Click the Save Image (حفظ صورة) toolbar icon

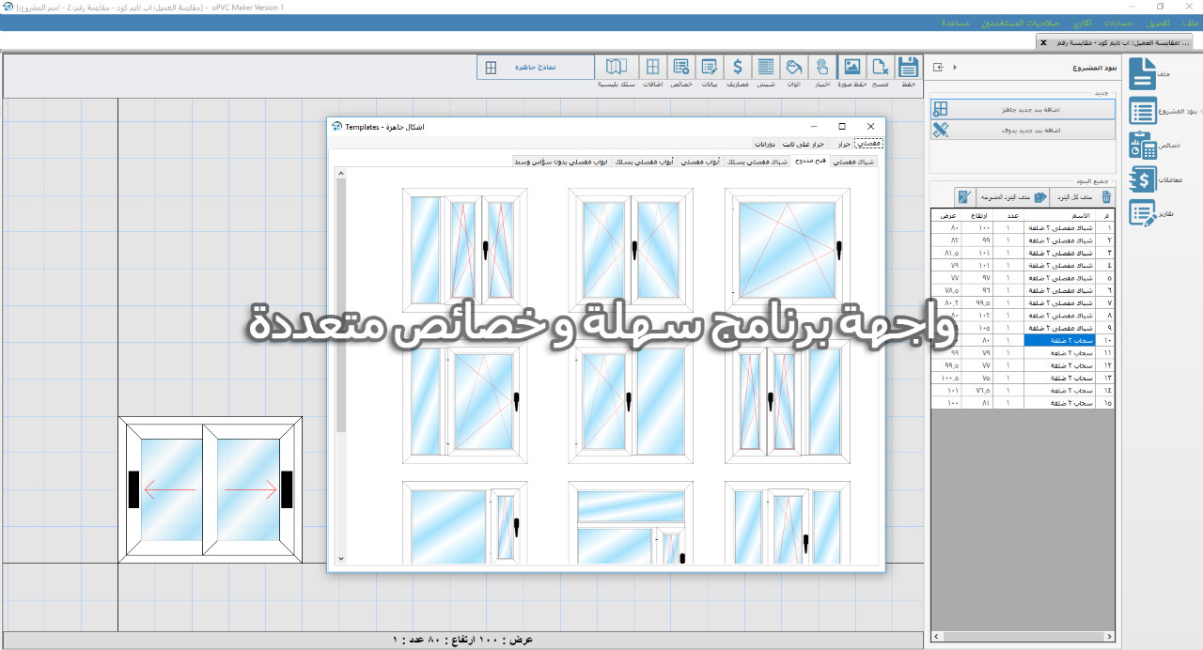click(x=851, y=67)
